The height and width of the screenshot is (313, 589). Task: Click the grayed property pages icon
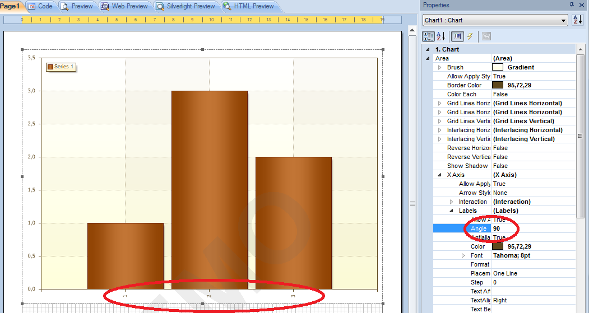point(486,36)
